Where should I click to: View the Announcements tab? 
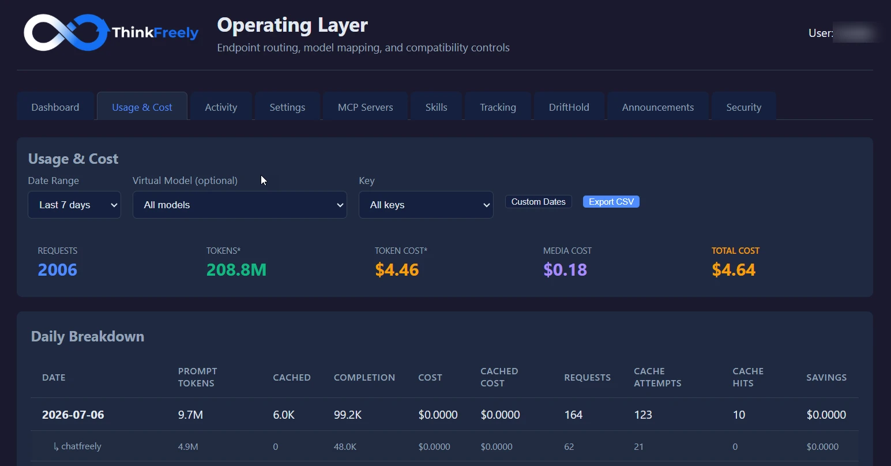(658, 107)
